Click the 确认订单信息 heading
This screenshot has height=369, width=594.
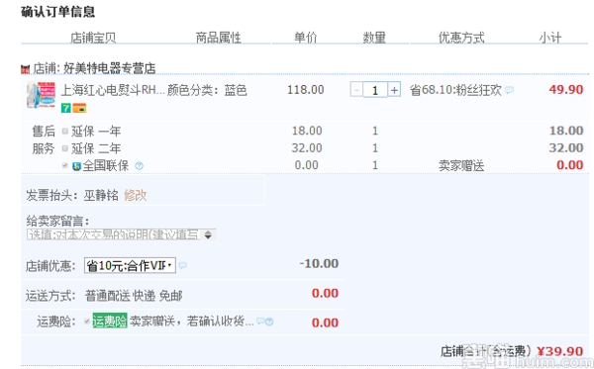coord(58,12)
